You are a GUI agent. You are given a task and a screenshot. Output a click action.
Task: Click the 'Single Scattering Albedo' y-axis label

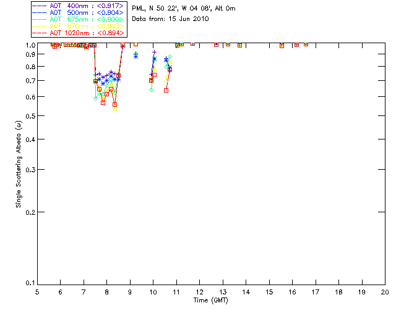(x=19, y=164)
